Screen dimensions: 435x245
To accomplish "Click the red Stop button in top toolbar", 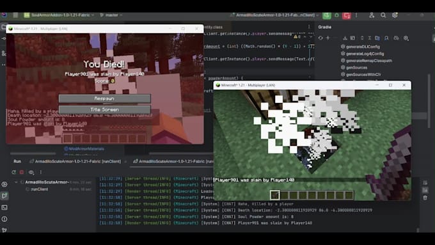I will (x=347, y=15).
